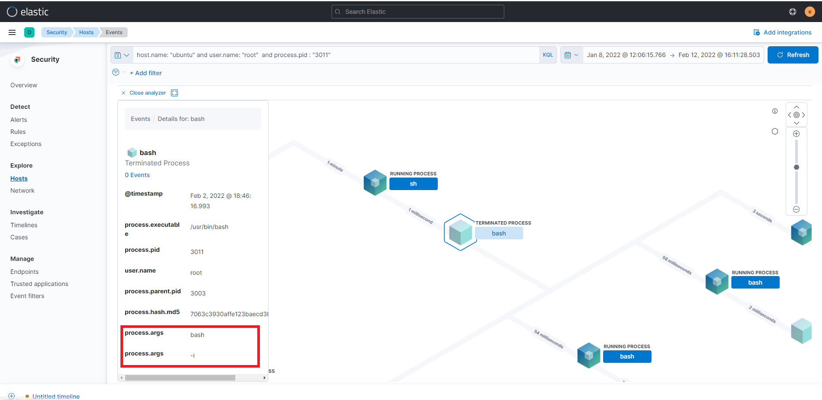Click the Search Elastic input field
Screen dimensions: 822x400
point(417,12)
